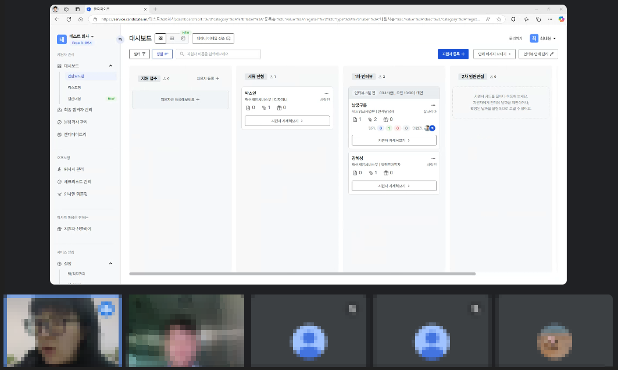Click blue 지원자 등록 + button
The image size is (618, 370).
pyautogui.click(x=453, y=54)
